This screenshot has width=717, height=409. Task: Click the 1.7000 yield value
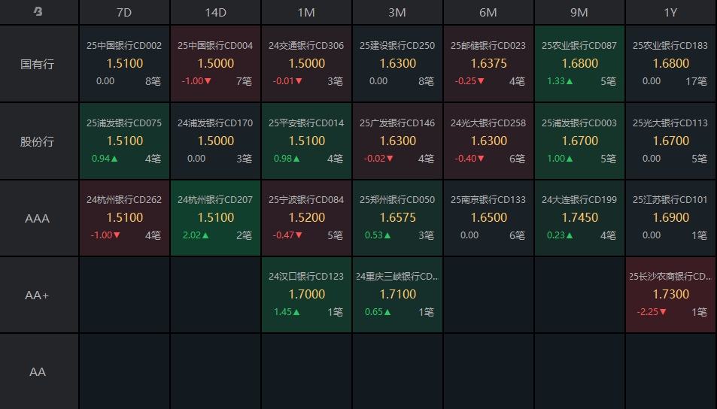click(307, 294)
